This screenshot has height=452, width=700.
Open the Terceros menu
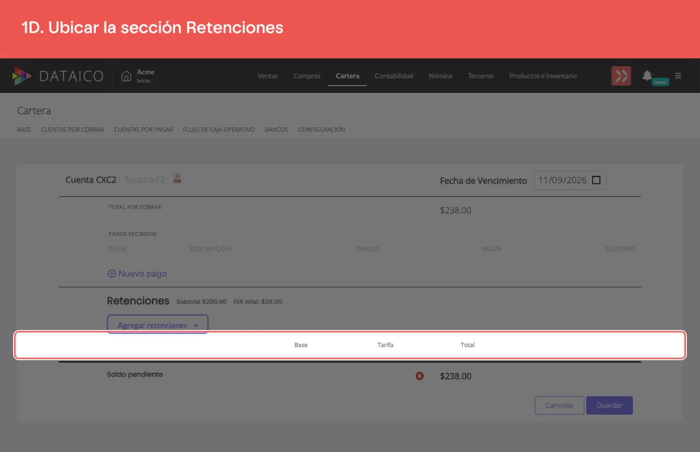[481, 76]
